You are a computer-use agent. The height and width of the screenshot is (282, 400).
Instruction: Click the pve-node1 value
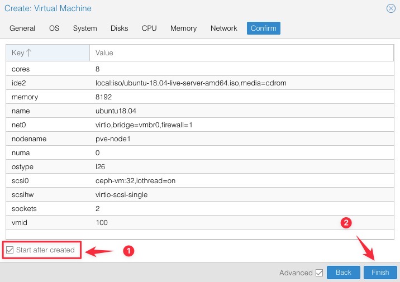[x=113, y=139]
